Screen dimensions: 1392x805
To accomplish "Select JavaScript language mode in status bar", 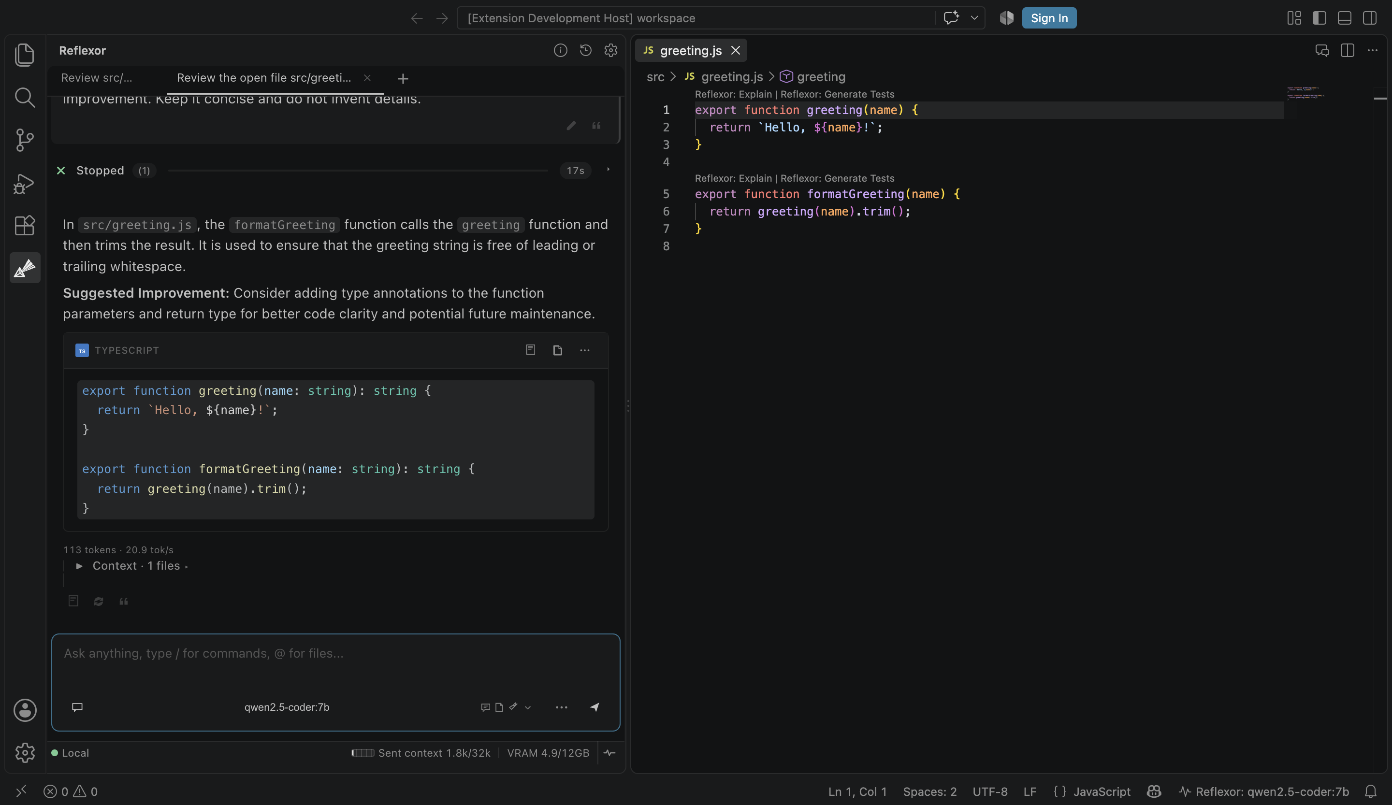I will (1102, 791).
